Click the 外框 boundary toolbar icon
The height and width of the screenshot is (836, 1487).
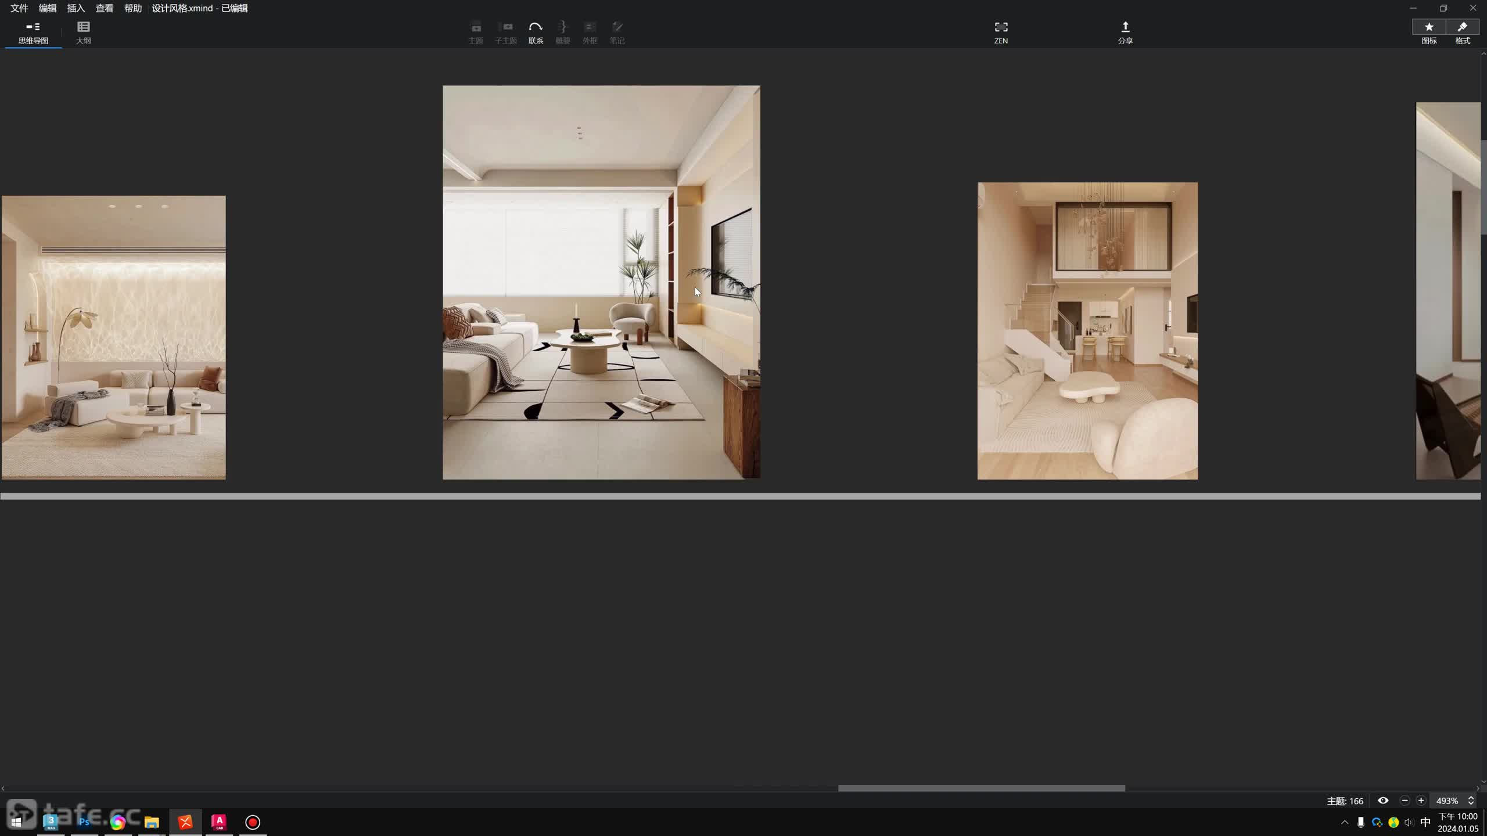590,33
